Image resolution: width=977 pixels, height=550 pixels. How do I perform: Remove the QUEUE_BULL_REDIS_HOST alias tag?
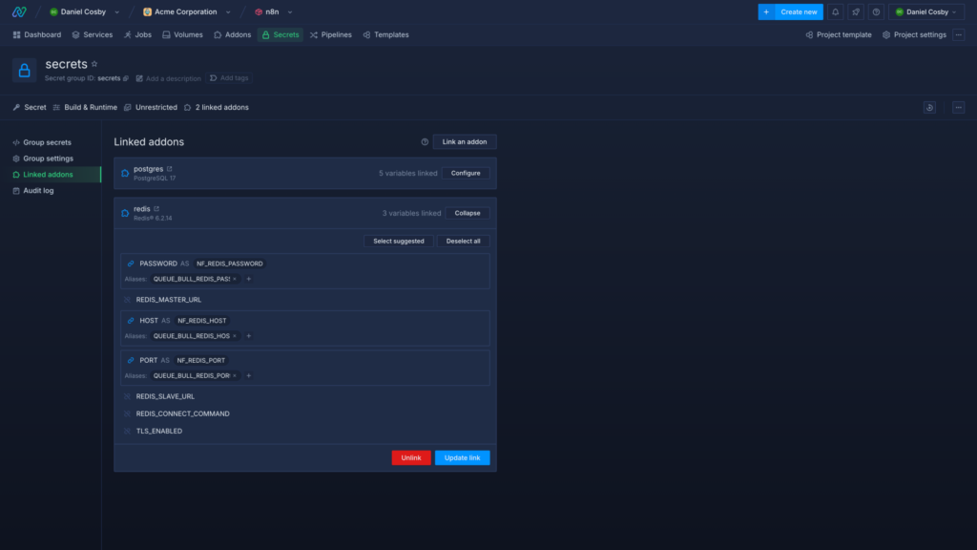235,336
